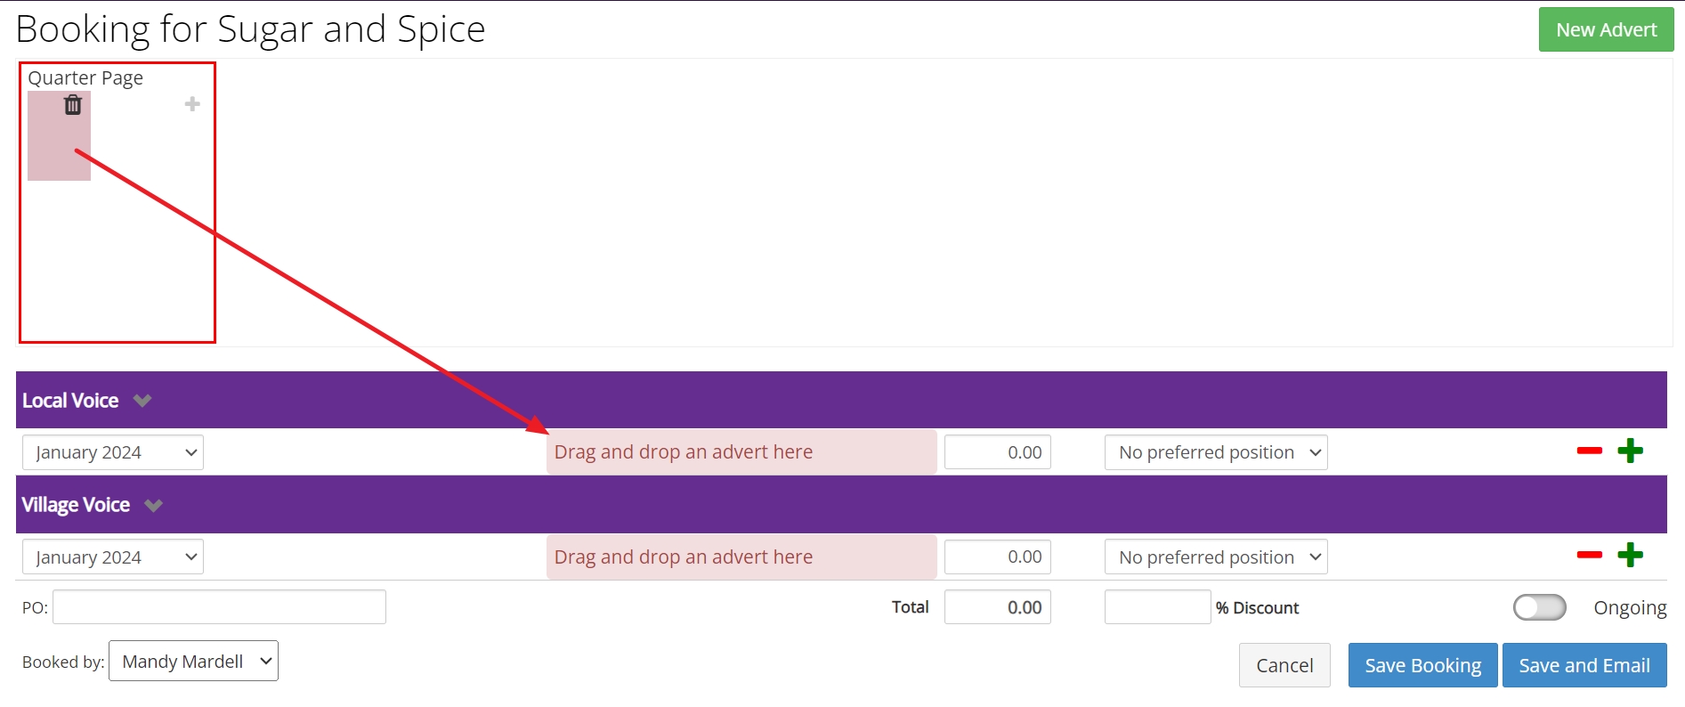Open Village Voice January 2024 month dropdown
Viewport: 1685px width, 707px height.
click(x=113, y=557)
